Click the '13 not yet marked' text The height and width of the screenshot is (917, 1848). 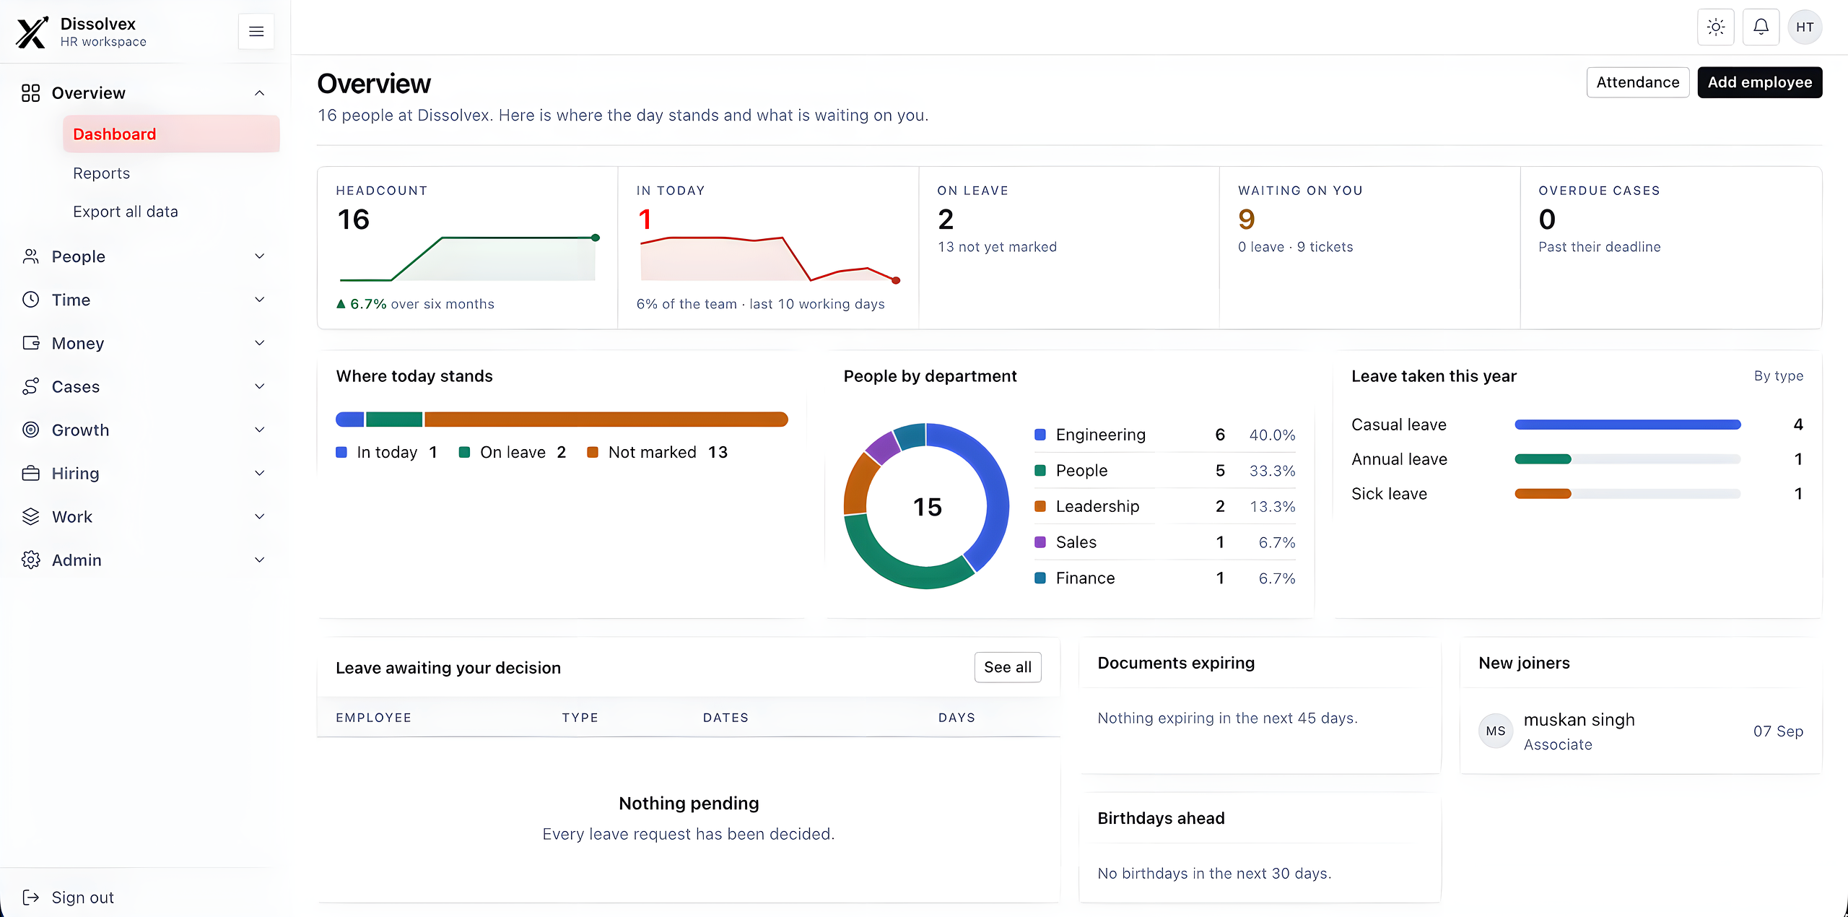pyautogui.click(x=997, y=247)
